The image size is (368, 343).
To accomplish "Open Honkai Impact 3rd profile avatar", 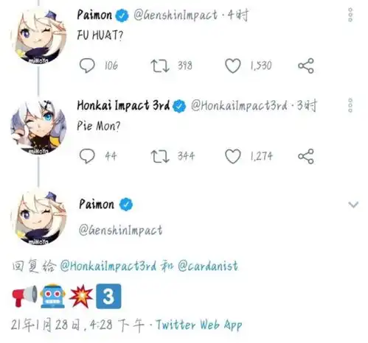I will (x=38, y=127).
